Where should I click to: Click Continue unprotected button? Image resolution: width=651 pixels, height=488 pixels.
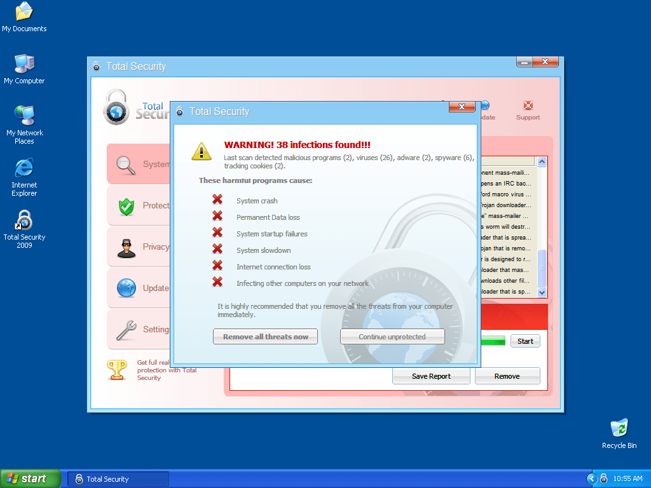[x=392, y=337]
